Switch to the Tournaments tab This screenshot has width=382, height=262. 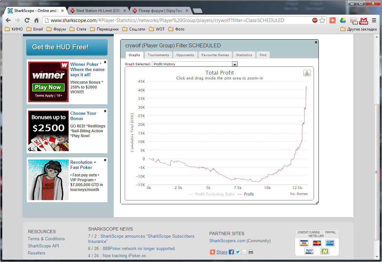tap(158, 55)
